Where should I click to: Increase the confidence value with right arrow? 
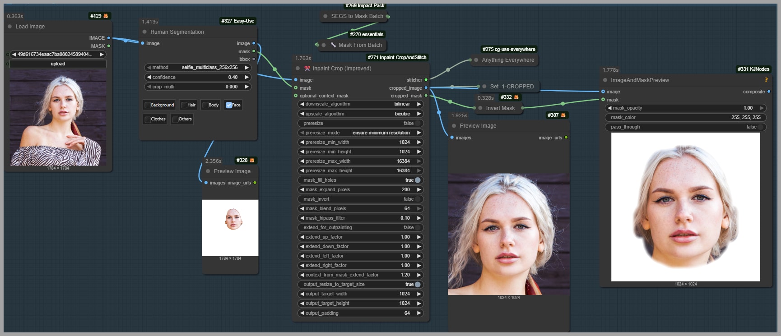point(246,77)
